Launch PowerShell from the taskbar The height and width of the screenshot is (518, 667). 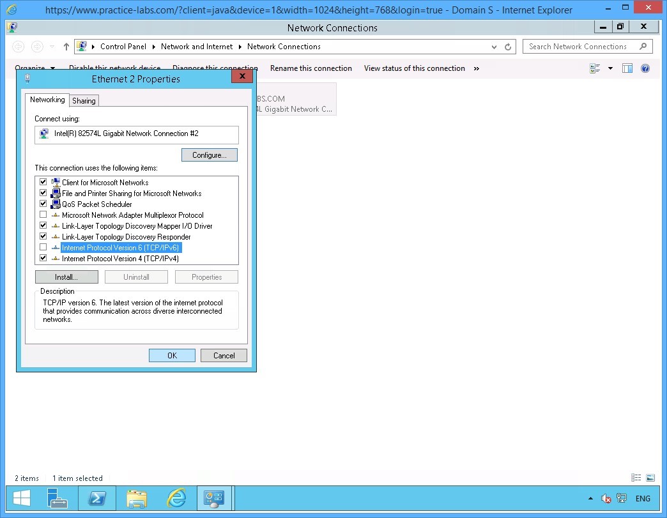coord(97,498)
